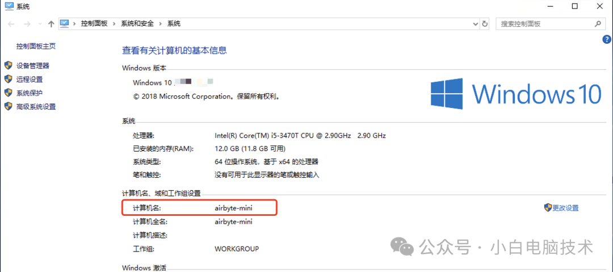613x272 pixels.
Task: Click shield icon beside 更改设置
Action: [548, 207]
